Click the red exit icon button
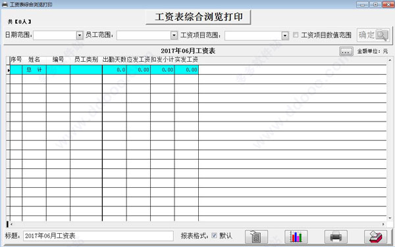The width and height of the screenshot is (395, 247). pos(376,236)
